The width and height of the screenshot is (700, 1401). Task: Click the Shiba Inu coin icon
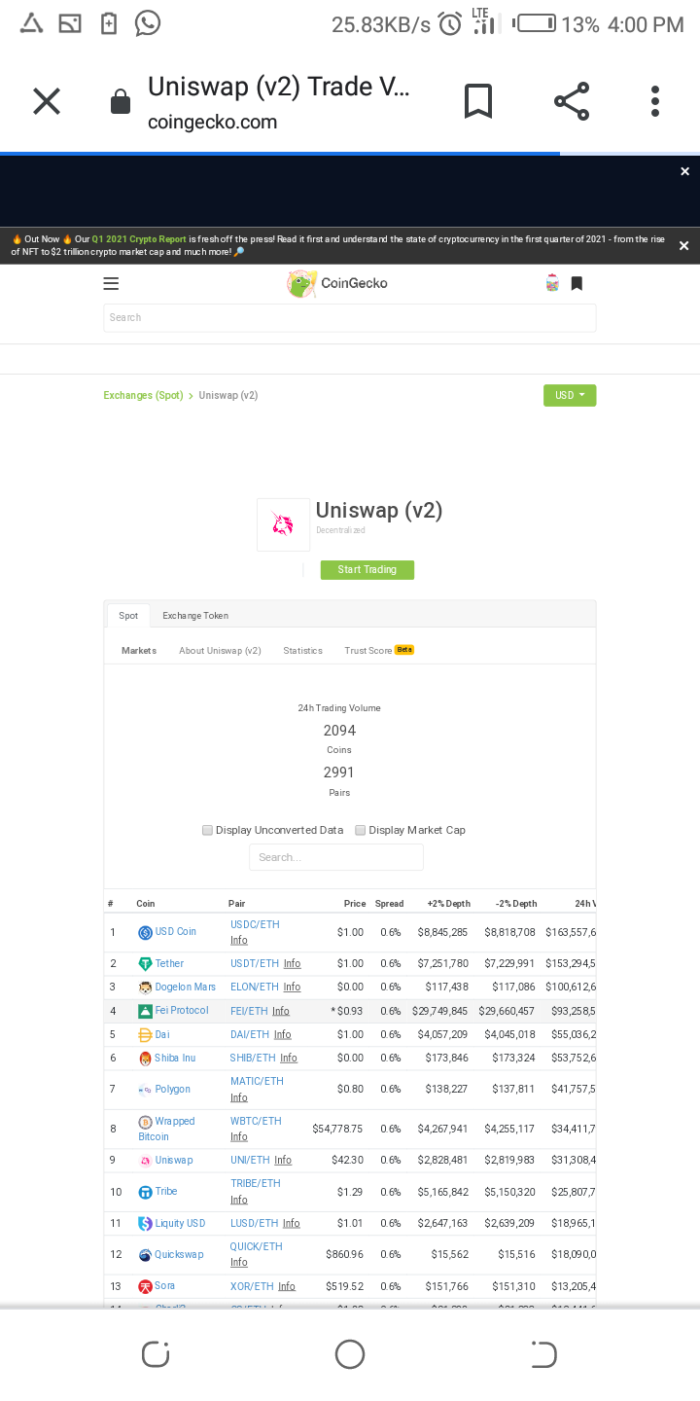point(145,1059)
